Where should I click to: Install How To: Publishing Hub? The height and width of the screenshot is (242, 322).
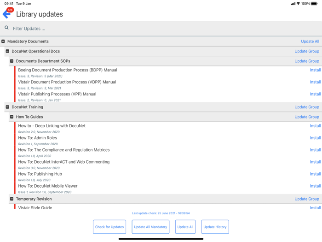315,174
